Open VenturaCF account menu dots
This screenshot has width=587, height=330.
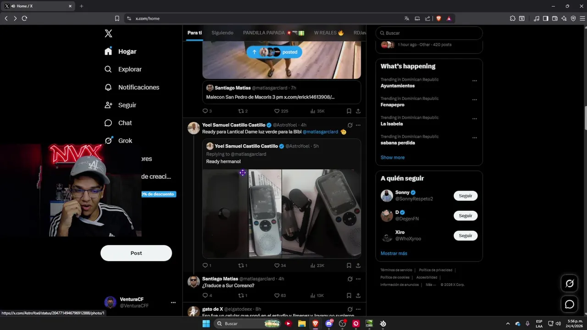[173, 302]
